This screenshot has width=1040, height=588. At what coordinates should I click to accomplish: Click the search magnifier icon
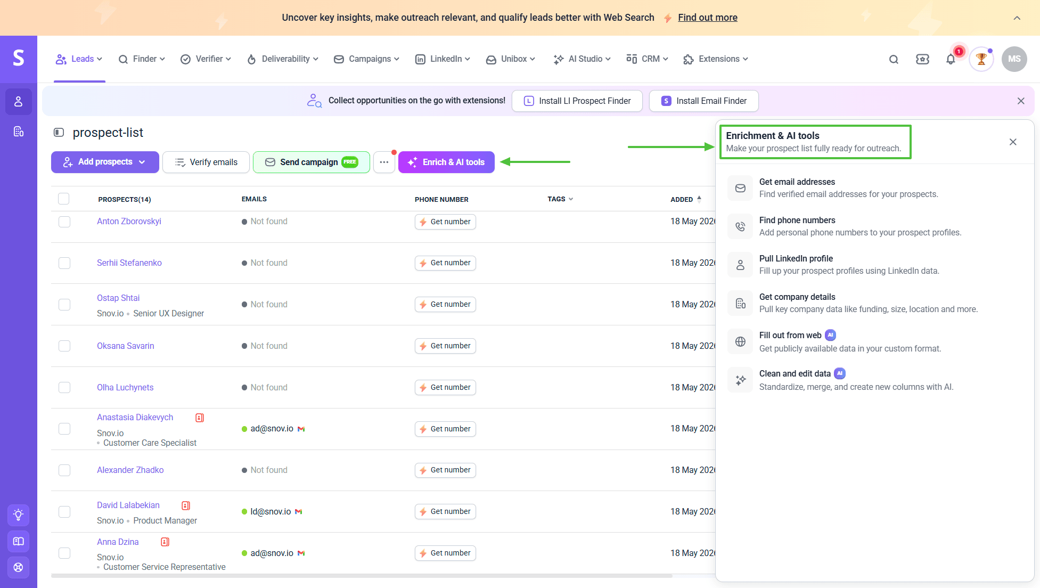click(x=894, y=59)
